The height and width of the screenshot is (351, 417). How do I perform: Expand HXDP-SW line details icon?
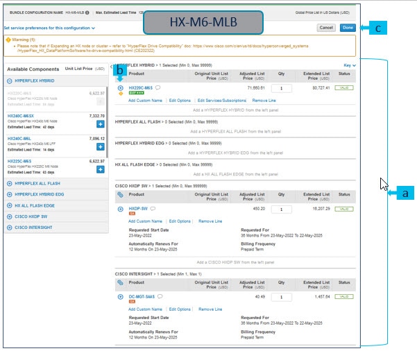pos(121,209)
